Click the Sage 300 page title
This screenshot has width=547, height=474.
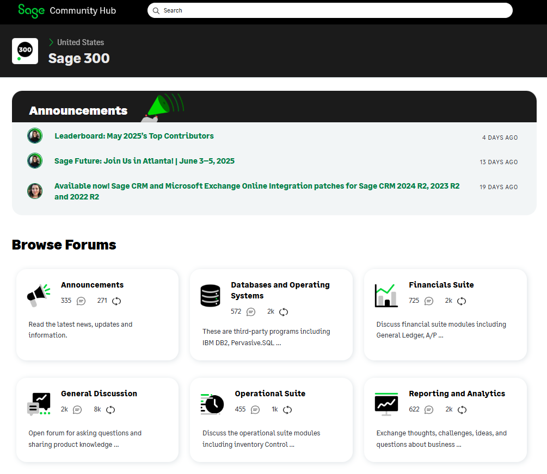click(79, 58)
